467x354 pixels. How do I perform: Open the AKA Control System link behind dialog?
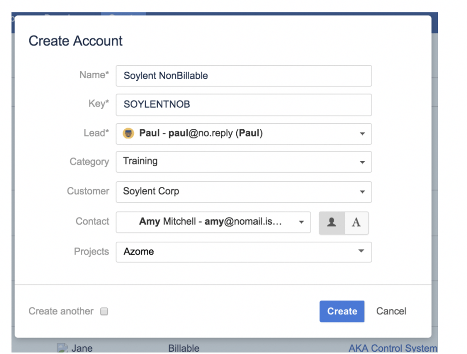point(393,349)
